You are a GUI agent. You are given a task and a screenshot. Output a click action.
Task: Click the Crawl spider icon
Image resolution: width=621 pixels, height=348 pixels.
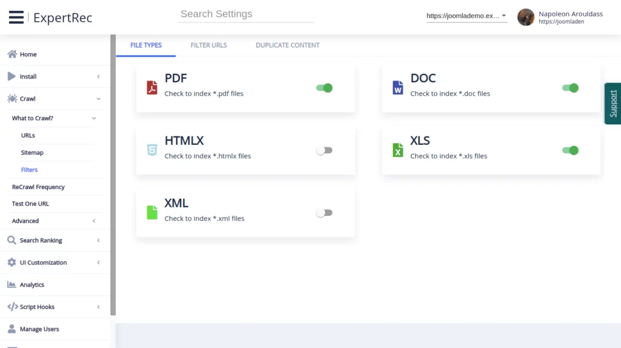[x=12, y=98]
